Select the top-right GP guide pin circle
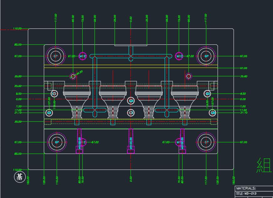Screen dimensions: 273x198 pyautogui.click(x=206, y=56)
